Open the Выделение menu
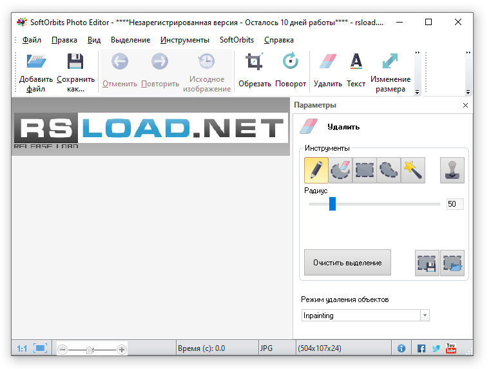 point(130,40)
